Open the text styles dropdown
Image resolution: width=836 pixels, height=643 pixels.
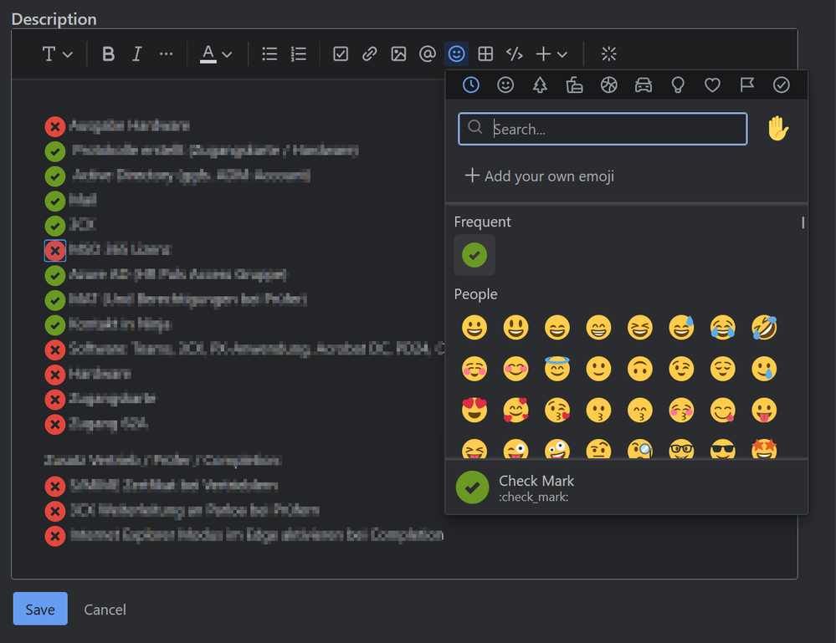click(57, 54)
